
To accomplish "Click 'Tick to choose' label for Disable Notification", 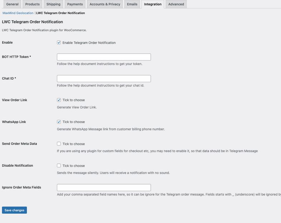I will pos(74,166).
